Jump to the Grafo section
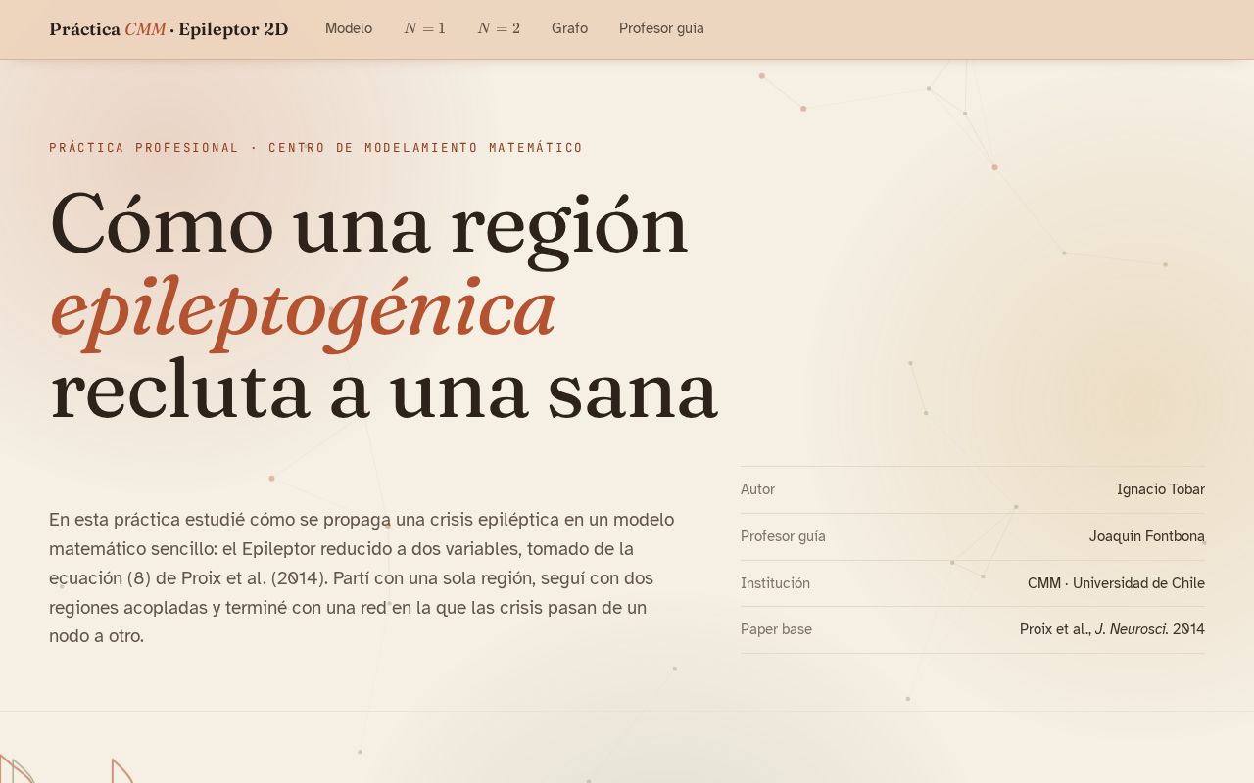1254x783 pixels. click(569, 28)
